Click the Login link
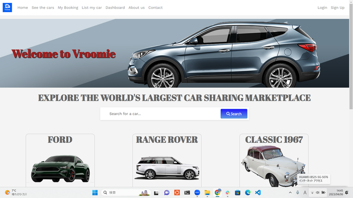This screenshot has width=353, height=198. pos(322,8)
